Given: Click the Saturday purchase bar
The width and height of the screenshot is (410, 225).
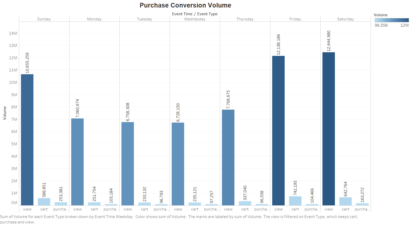Looking at the screenshot, I should [x=362, y=204].
